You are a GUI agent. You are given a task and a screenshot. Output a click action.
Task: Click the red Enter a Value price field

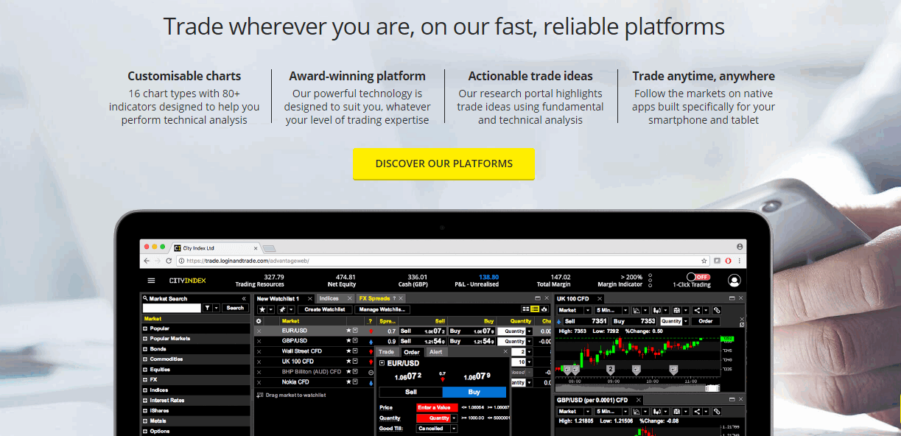pos(437,407)
